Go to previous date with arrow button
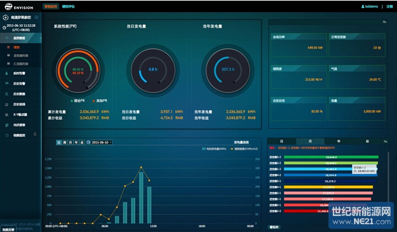This screenshot has height=232, width=397. [x=88, y=142]
